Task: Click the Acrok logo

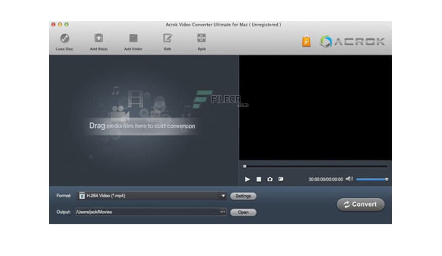Action: click(352, 41)
